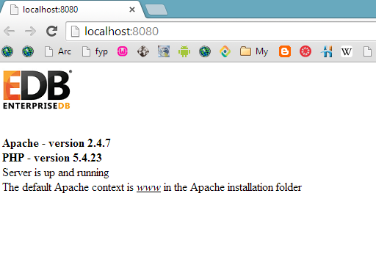This screenshot has height=276, width=376.
Task: Click the page icon inside address bar
Action: point(75,32)
